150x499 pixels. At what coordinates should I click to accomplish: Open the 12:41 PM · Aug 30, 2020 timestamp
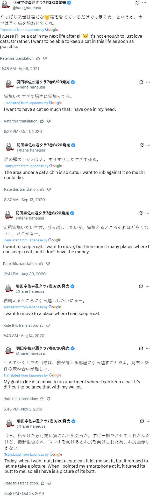point(24,274)
